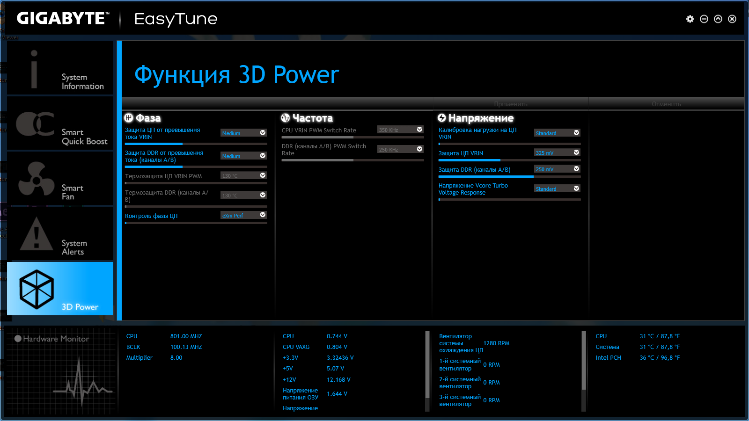Open DDR PWM Switch Rate dropdown
This screenshot has width=749, height=421.
(x=400, y=149)
